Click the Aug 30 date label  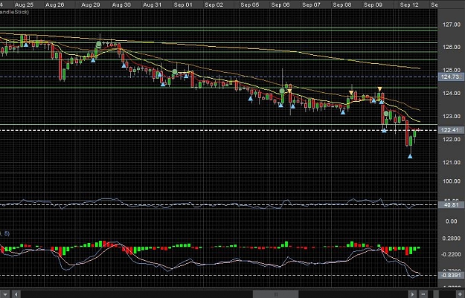(121, 4)
